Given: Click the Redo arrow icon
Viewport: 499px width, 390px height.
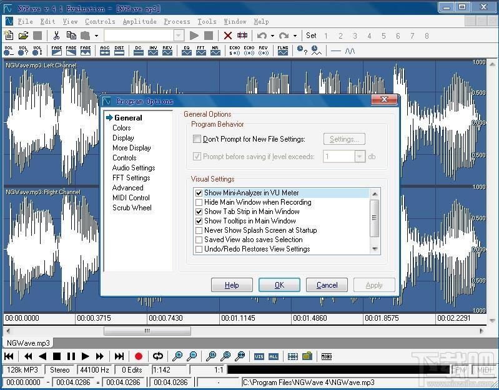Looking at the screenshot, I should pyautogui.click(x=284, y=36).
